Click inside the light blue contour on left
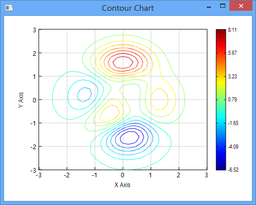This screenshot has height=205, width=256. pos(84,94)
